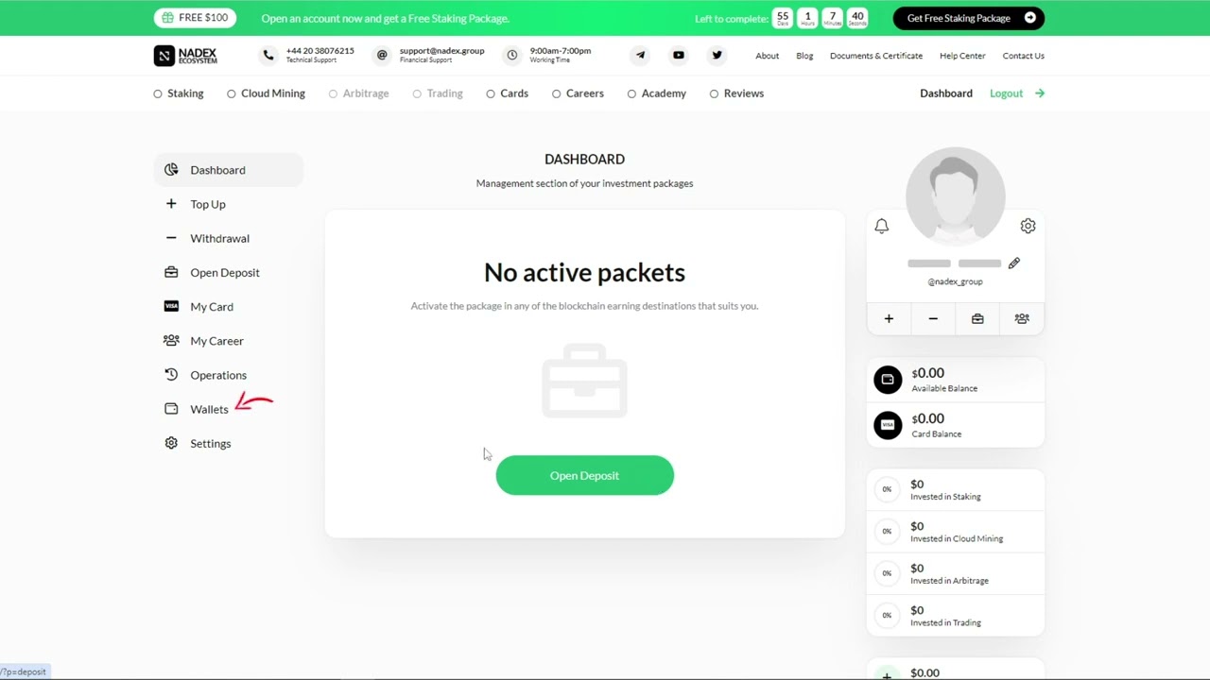The width and height of the screenshot is (1210, 680).
Task: Click the Telegram icon in header
Action: (x=640, y=55)
